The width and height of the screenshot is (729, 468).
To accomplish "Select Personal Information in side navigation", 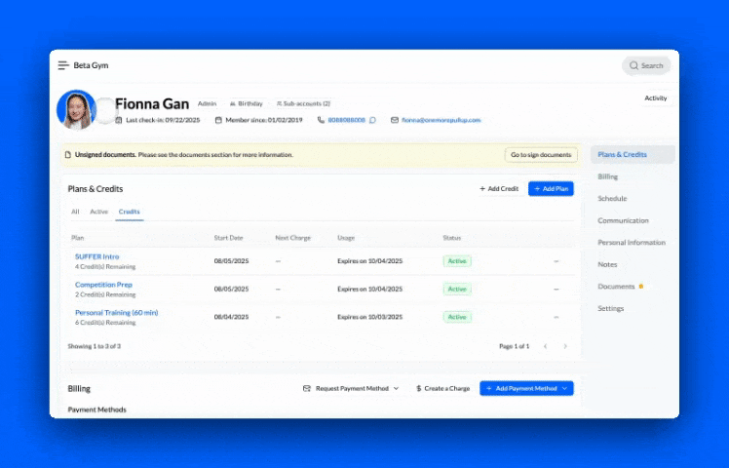I will pyautogui.click(x=632, y=243).
